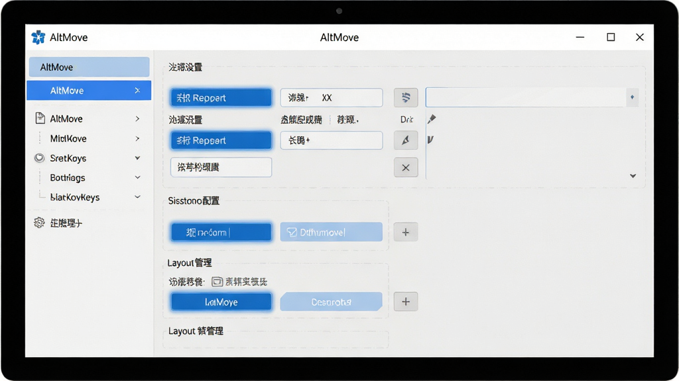The width and height of the screenshot is (679, 381).
Task: Click the first blue Repoert button
Action: click(221, 98)
